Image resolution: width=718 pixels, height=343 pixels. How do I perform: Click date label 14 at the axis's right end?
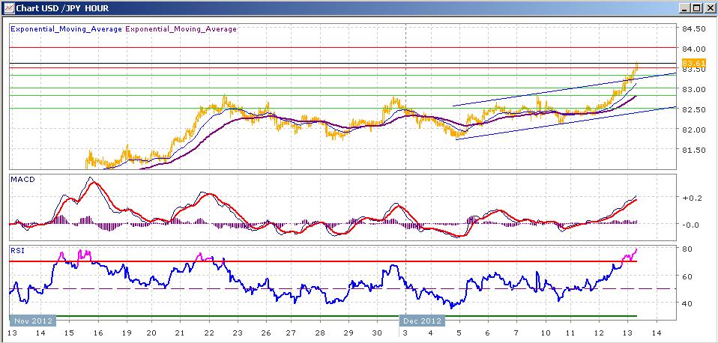657,333
